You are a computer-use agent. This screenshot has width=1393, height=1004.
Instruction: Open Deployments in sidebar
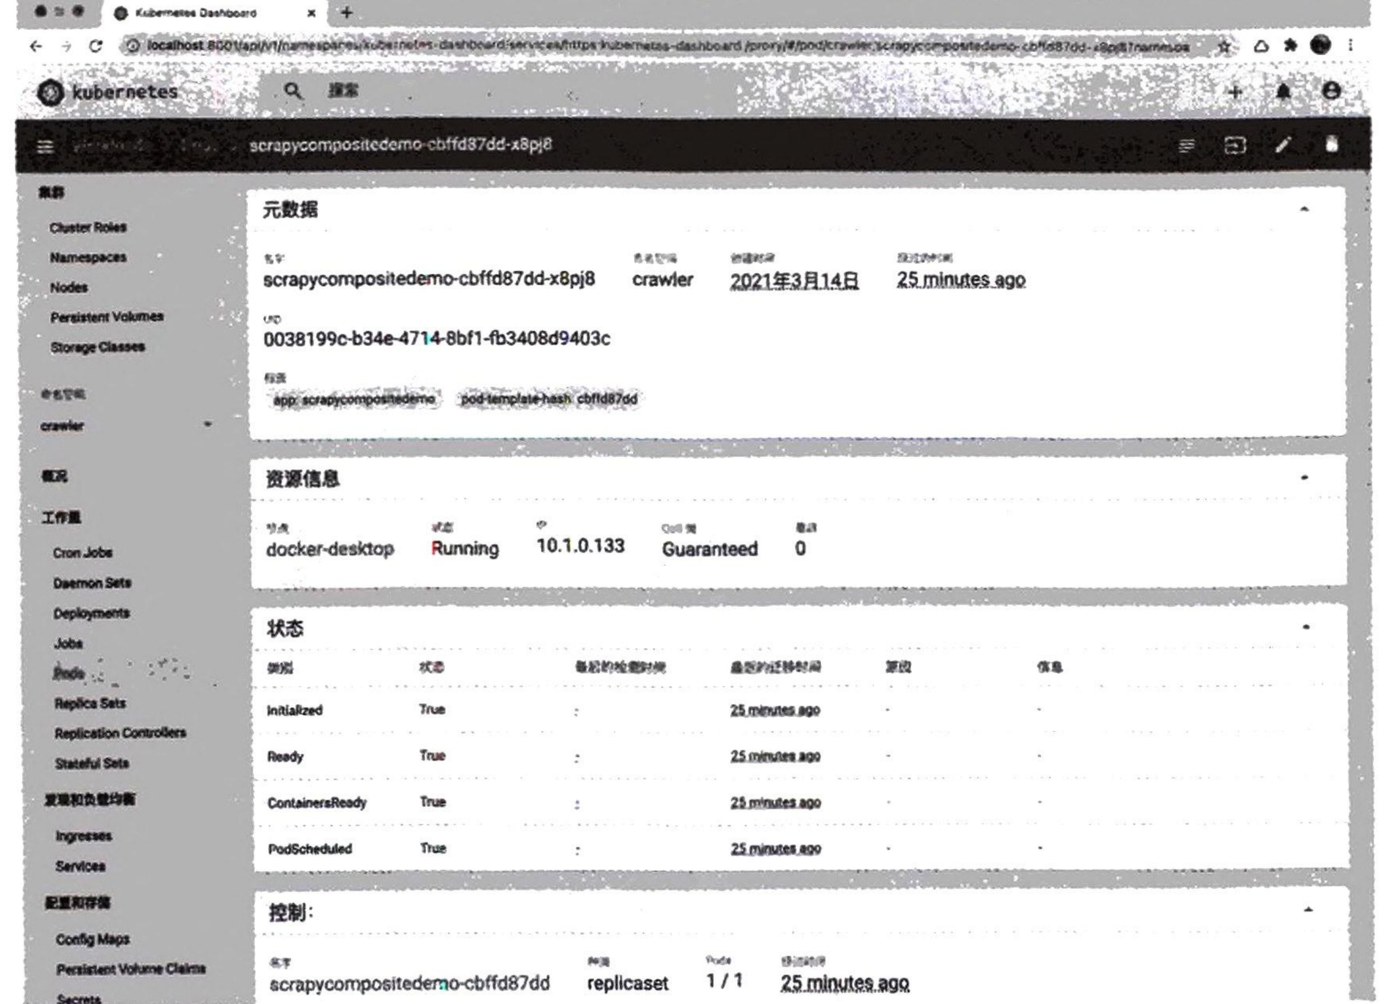pyautogui.click(x=91, y=613)
